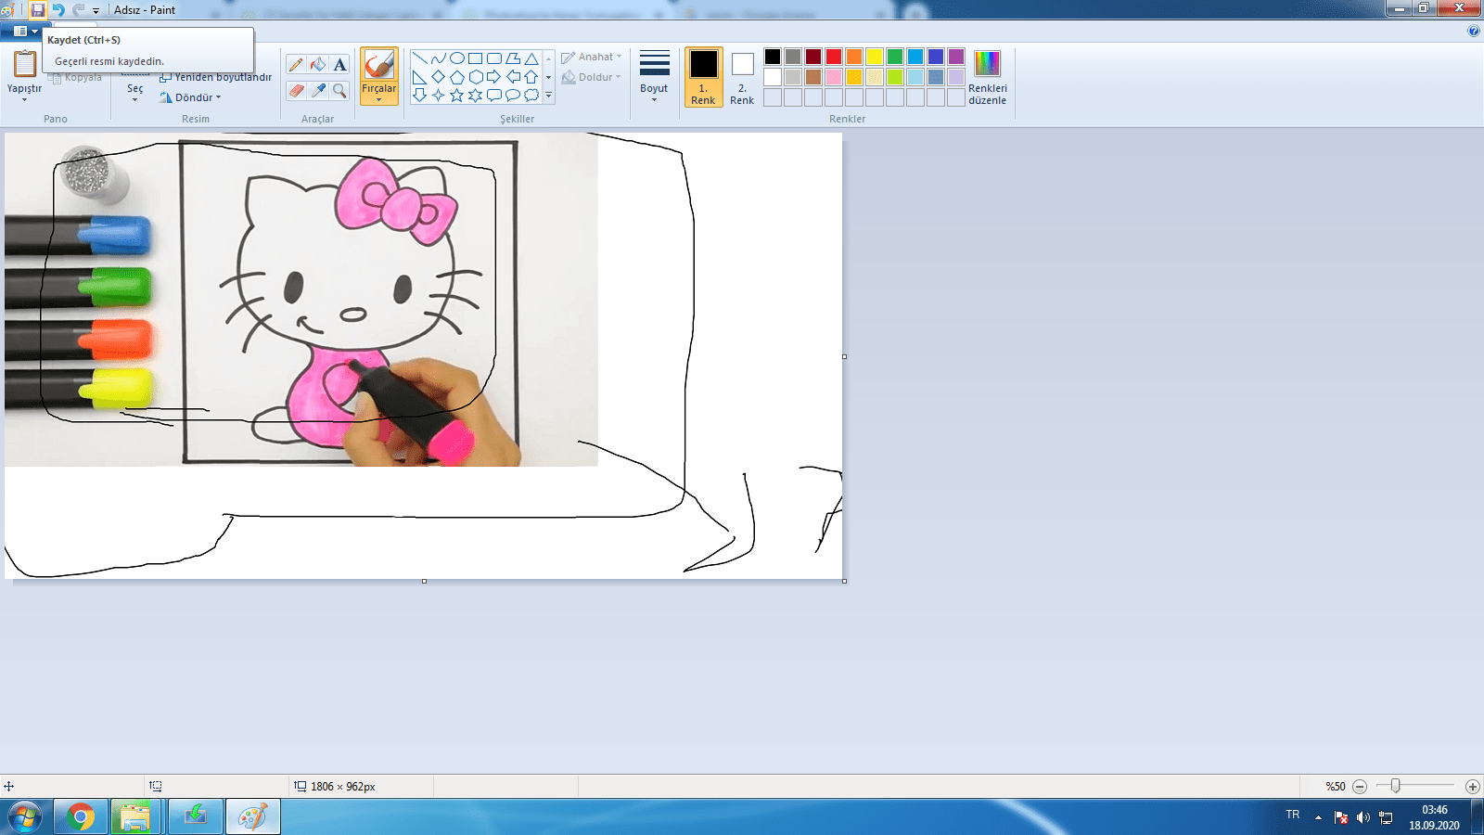Image resolution: width=1484 pixels, height=835 pixels.
Task: Expand the shapes gallery with the More arrow
Action: click(x=549, y=96)
